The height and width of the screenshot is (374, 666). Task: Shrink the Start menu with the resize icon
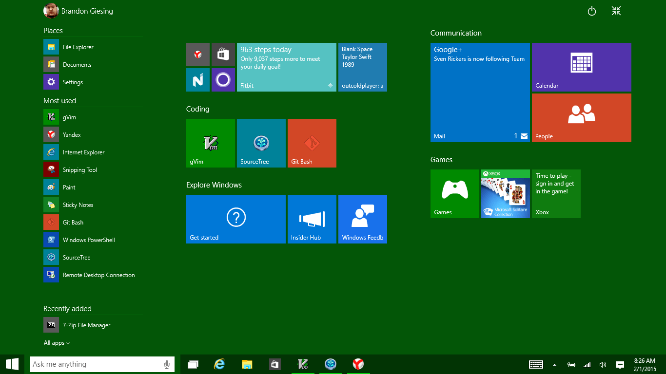coord(616,11)
